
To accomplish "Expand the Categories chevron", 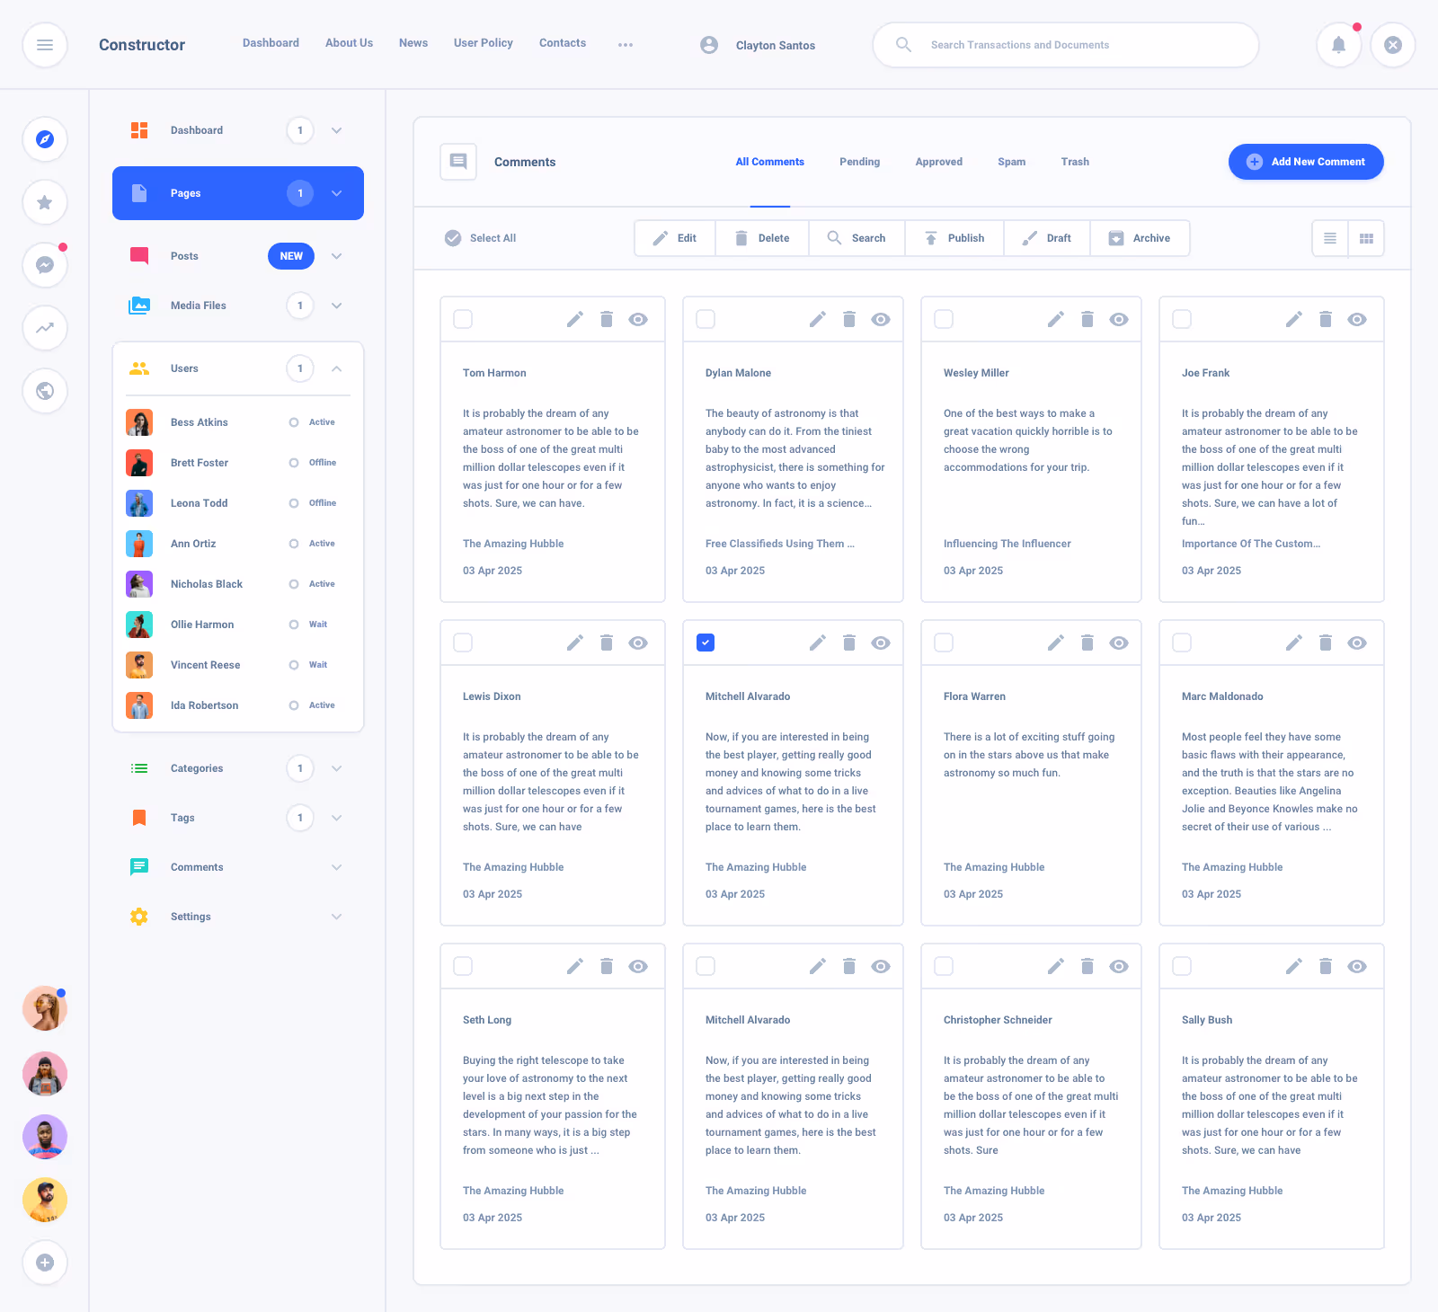I will pos(336,768).
